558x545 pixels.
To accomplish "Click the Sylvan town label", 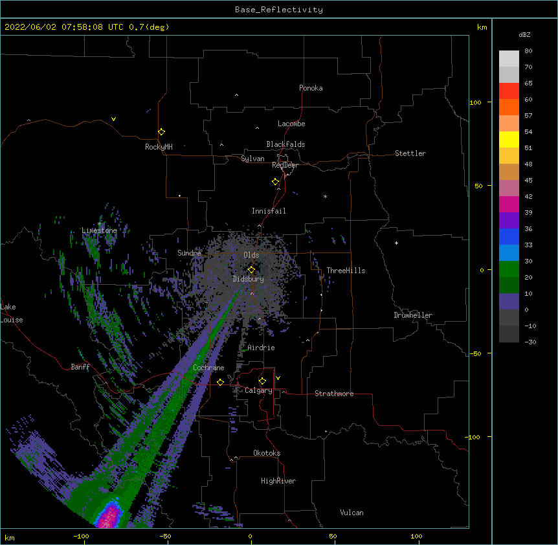I will (252, 159).
